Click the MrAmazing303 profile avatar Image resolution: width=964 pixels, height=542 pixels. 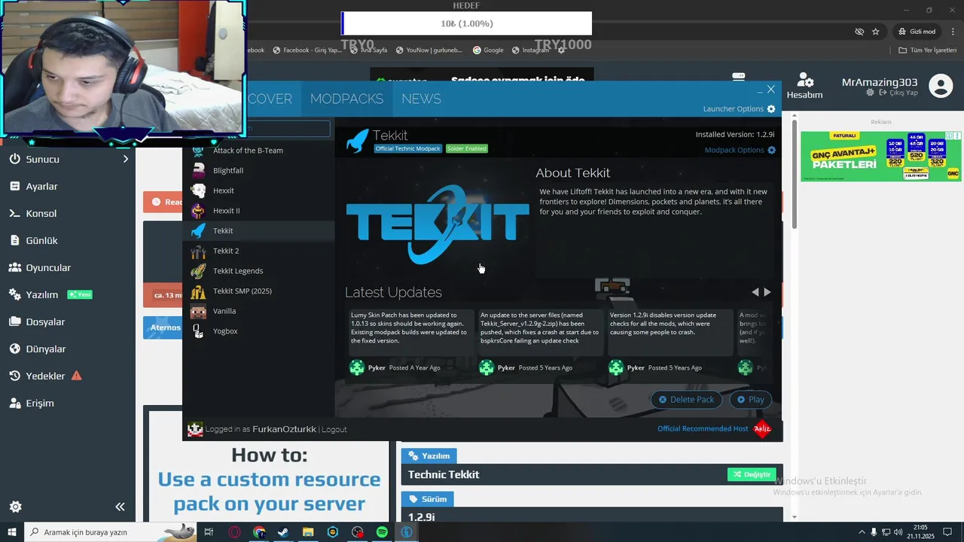pos(941,86)
